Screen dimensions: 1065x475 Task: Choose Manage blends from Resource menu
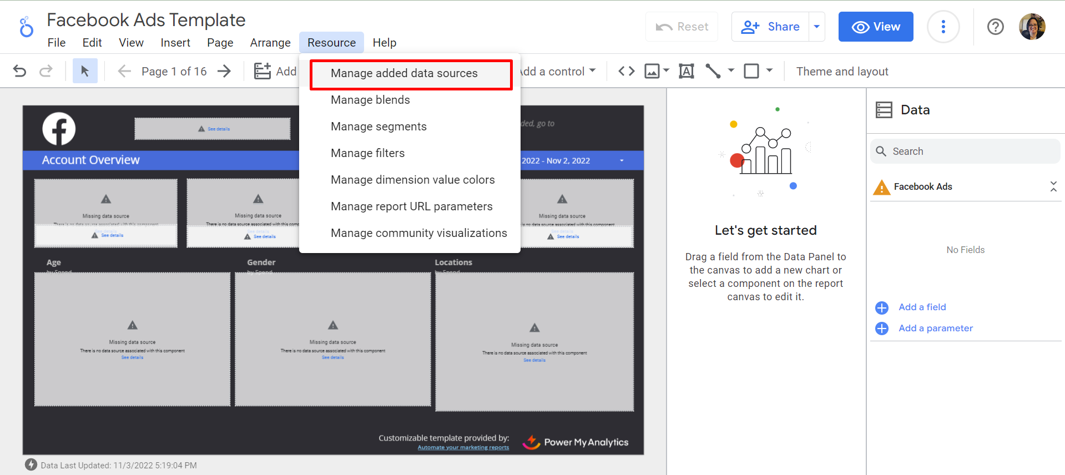pos(370,100)
